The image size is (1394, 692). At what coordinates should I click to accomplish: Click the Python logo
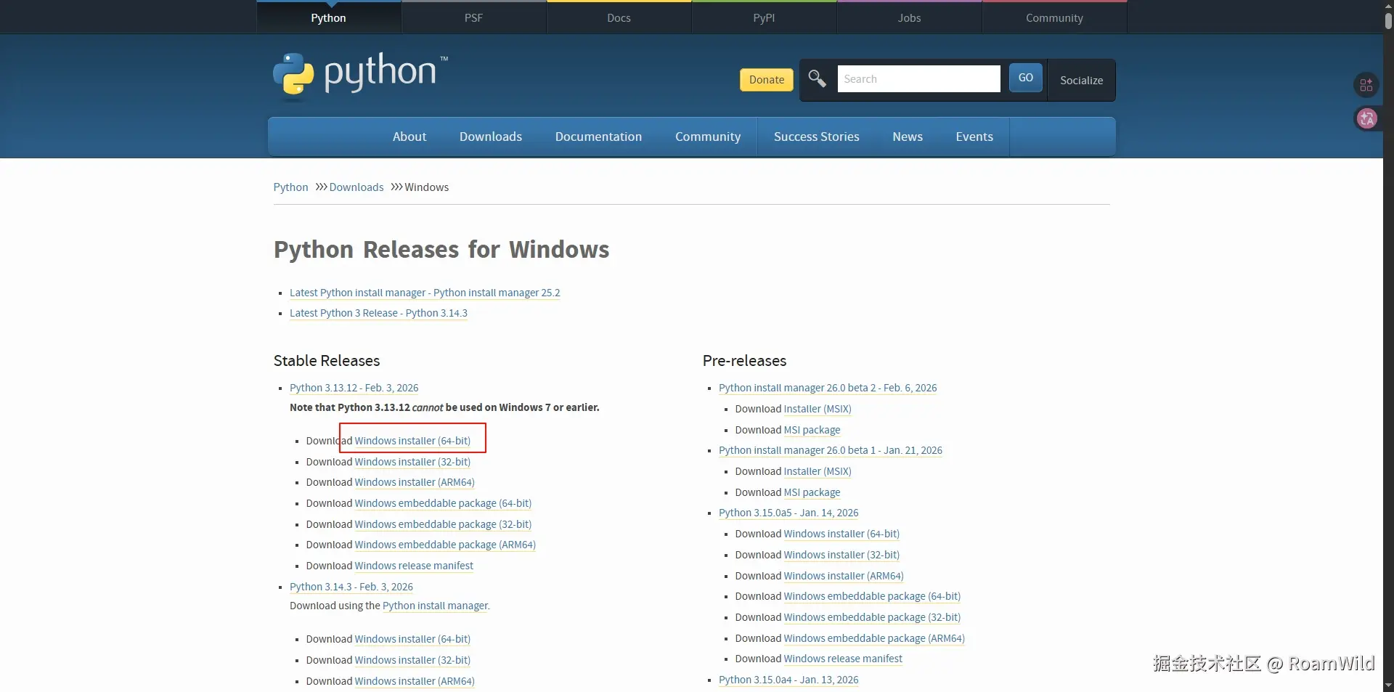click(360, 74)
